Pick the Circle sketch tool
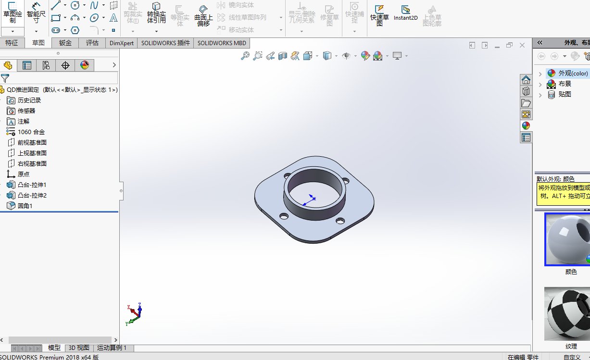Image resolution: width=590 pixels, height=360 pixels. click(75, 5)
